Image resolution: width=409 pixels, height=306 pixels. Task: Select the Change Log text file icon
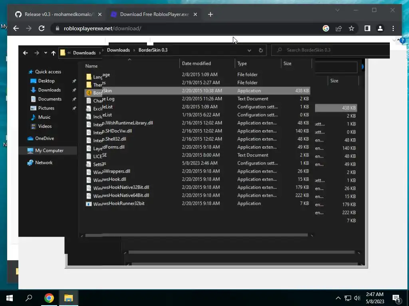[89, 101]
